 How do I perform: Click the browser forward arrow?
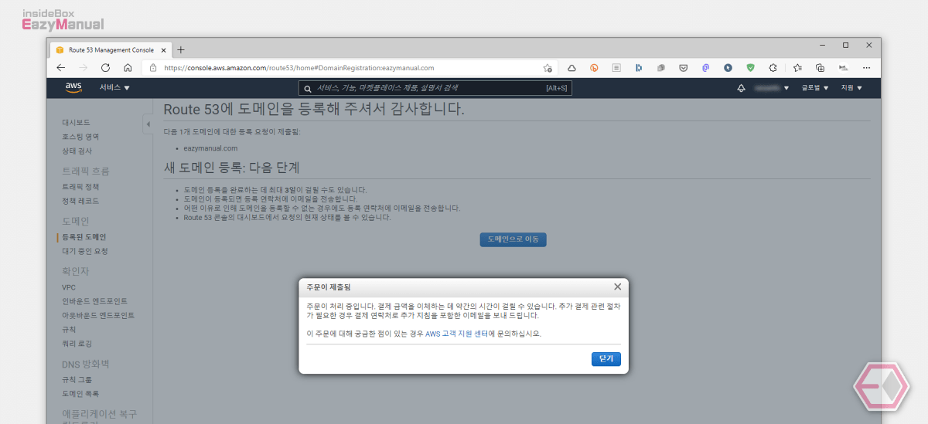[83, 68]
